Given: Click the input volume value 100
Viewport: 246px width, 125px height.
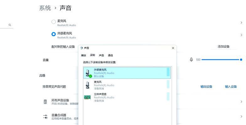Looking at the screenshot, I should (198, 60).
